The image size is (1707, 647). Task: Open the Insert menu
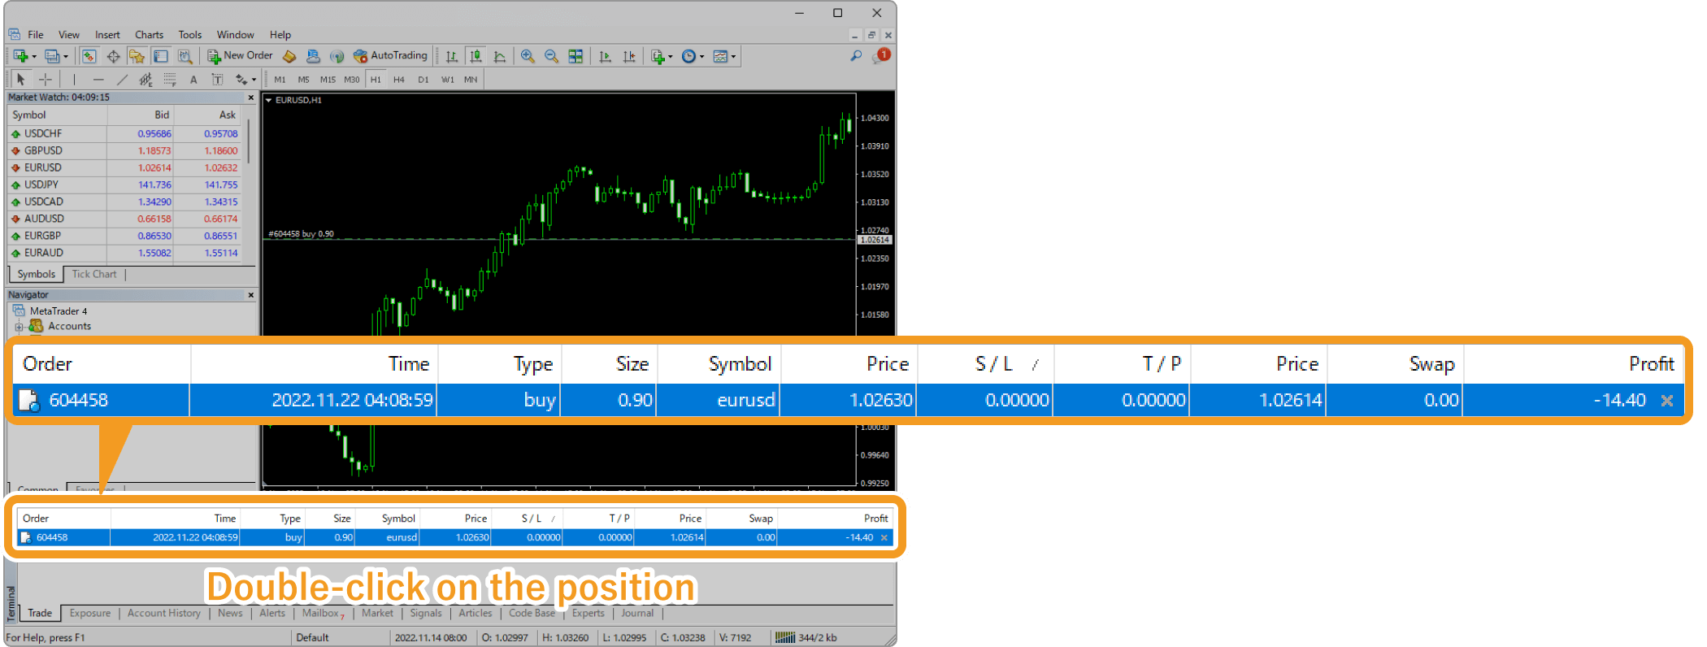(x=107, y=35)
